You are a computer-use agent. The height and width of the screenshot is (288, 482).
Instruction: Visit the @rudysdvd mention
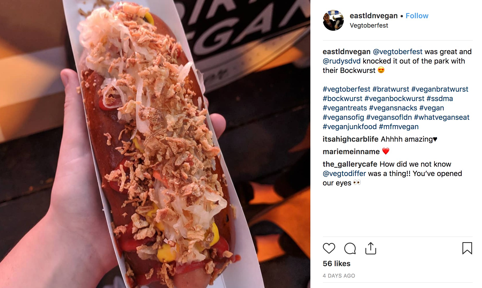tap(342, 61)
